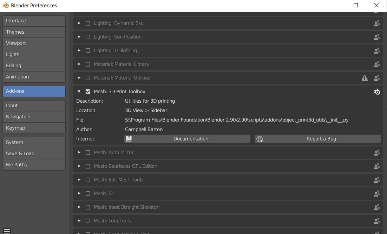Open the Keymap preferences section

click(x=34, y=128)
